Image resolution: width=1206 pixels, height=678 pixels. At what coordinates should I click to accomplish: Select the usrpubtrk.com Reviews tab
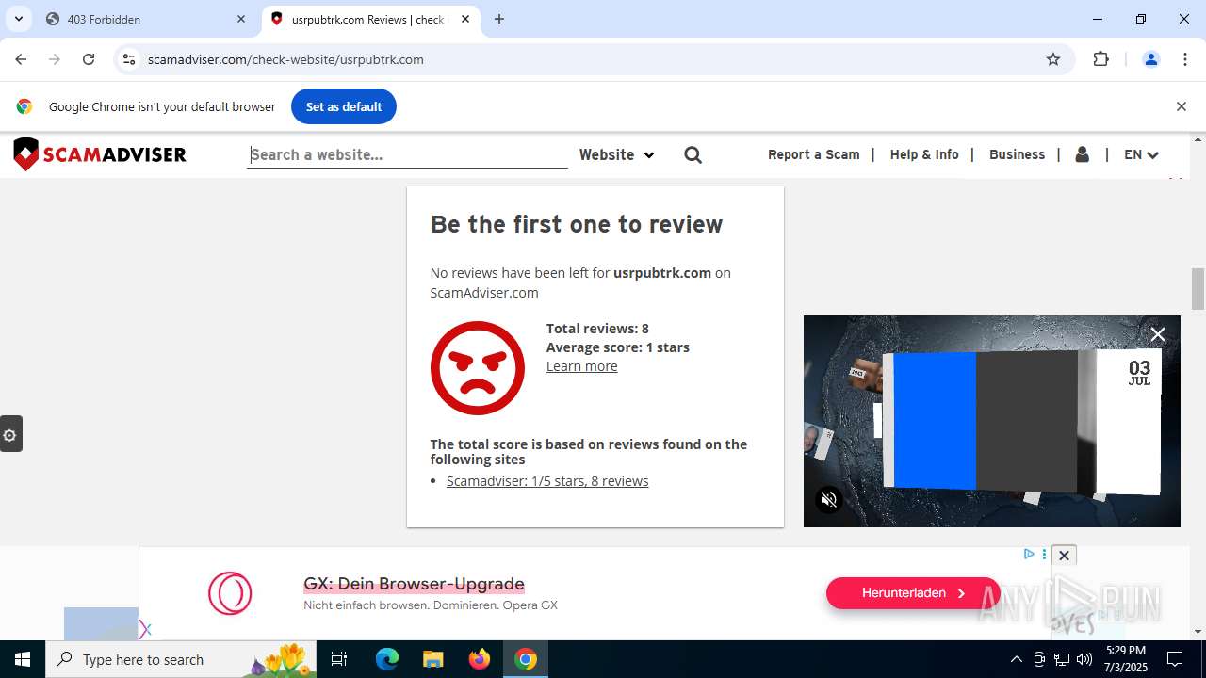point(370,19)
